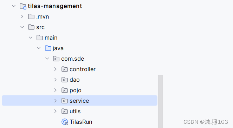This screenshot has width=233, height=128.
Task: Expand the pojo package chevron
Action: pyautogui.click(x=56, y=90)
